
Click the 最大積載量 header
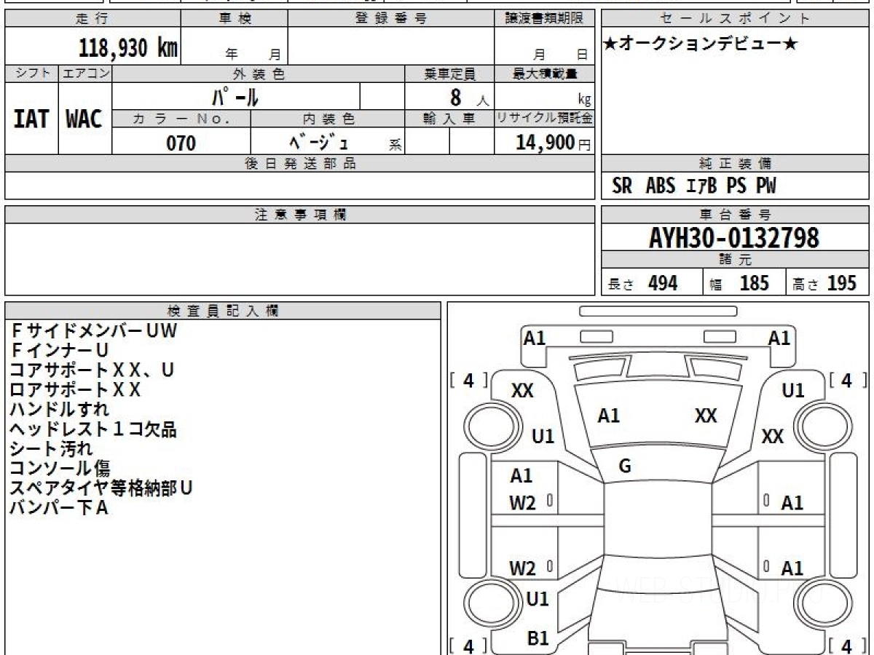coord(544,74)
